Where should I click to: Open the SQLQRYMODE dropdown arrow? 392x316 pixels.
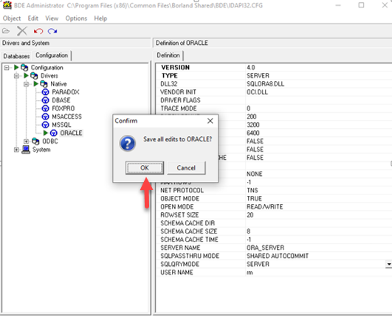[389, 264]
